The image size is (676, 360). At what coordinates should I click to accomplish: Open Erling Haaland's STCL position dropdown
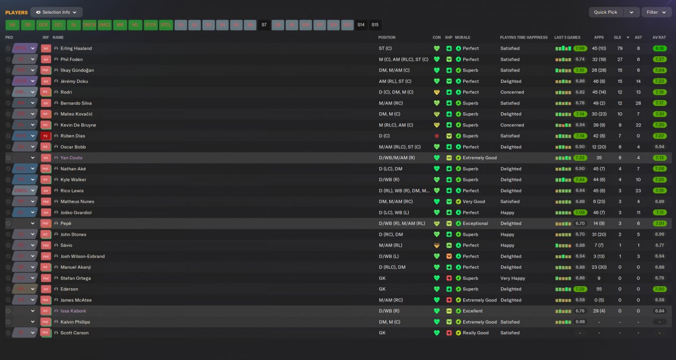pyautogui.click(x=25, y=48)
